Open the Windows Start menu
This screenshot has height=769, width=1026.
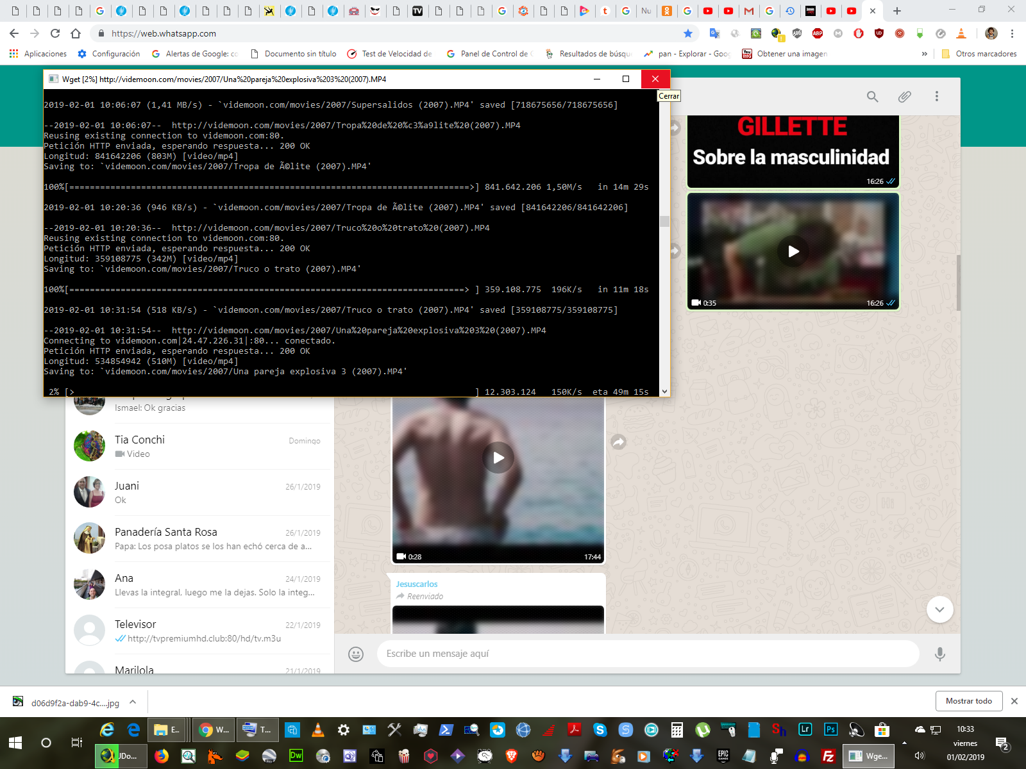[15, 743]
